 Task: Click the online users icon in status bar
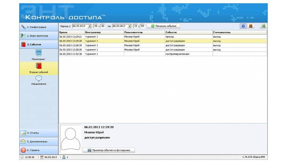[x=64, y=157]
